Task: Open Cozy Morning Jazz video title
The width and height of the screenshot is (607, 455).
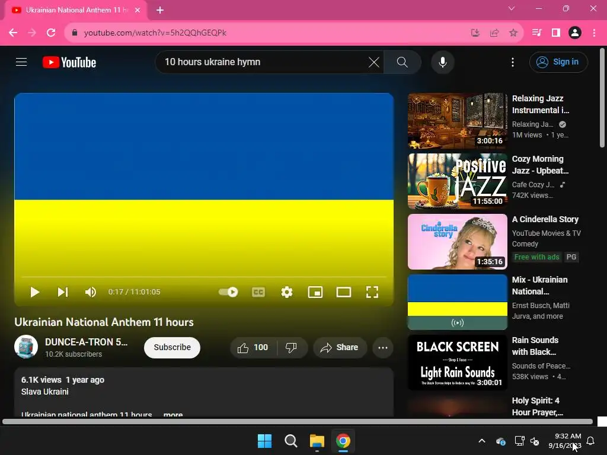Action: click(x=540, y=165)
